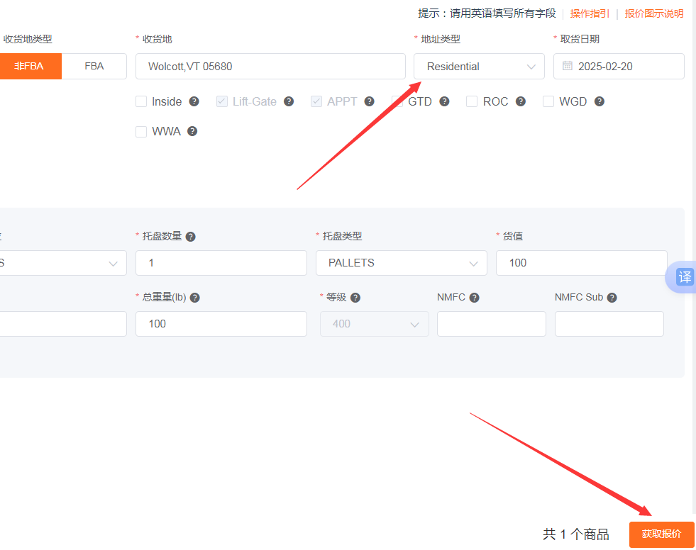This screenshot has height=550, width=696.
Task: Click the floating translate icon
Action: tap(683, 277)
